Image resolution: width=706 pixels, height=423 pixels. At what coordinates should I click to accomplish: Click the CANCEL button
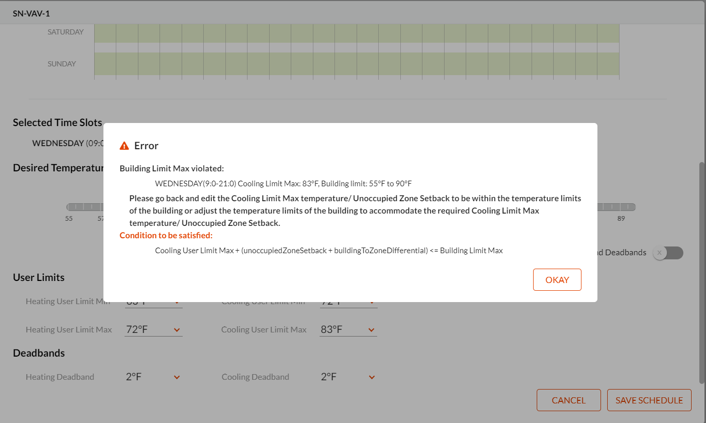[569, 400]
